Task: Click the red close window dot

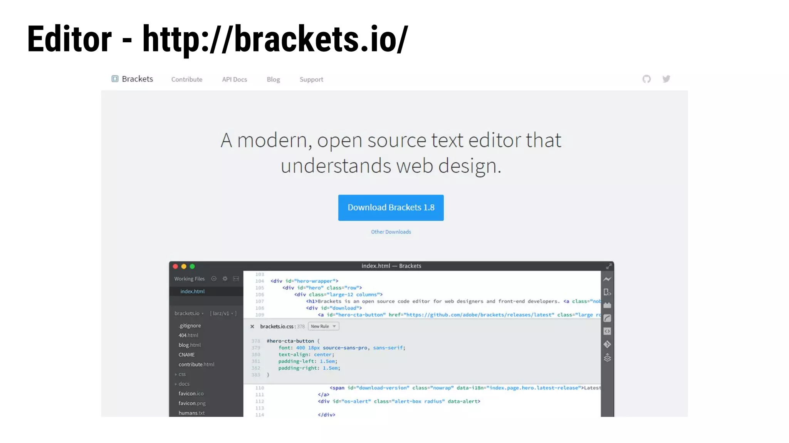Action: pos(175,266)
